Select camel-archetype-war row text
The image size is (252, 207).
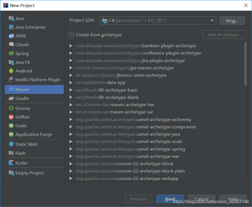pos(127,156)
